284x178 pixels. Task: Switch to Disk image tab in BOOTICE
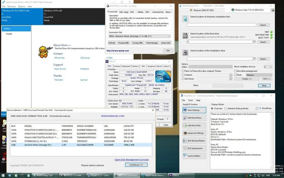124,12
